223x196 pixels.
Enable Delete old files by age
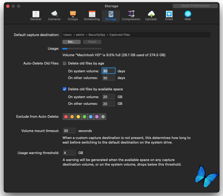[65, 63]
